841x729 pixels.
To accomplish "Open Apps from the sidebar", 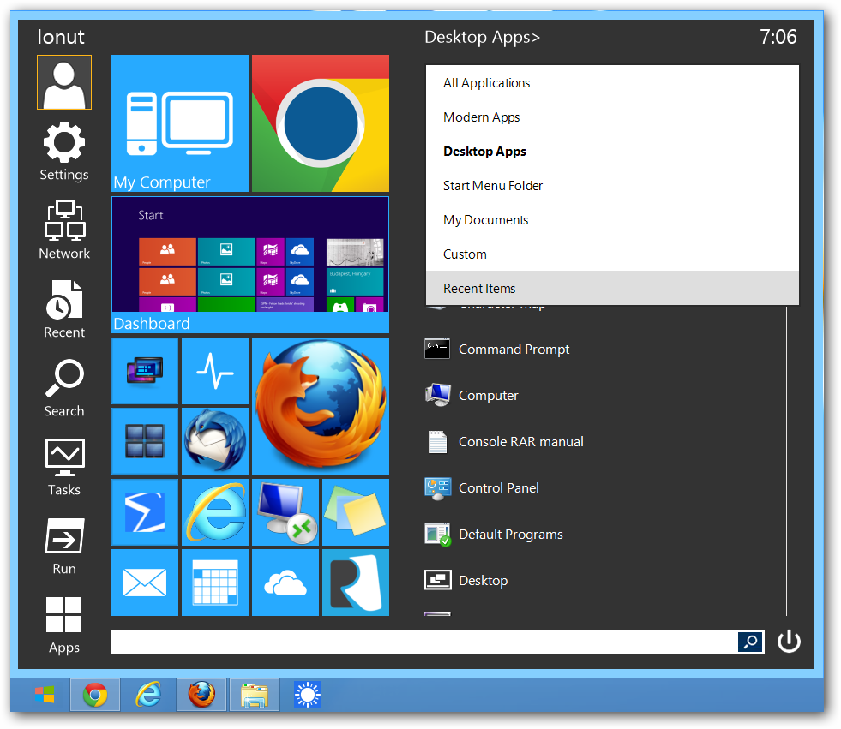I will (x=64, y=625).
